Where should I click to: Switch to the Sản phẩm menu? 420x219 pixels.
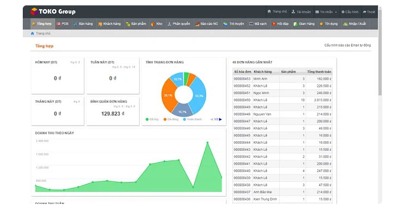pos(136,24)
